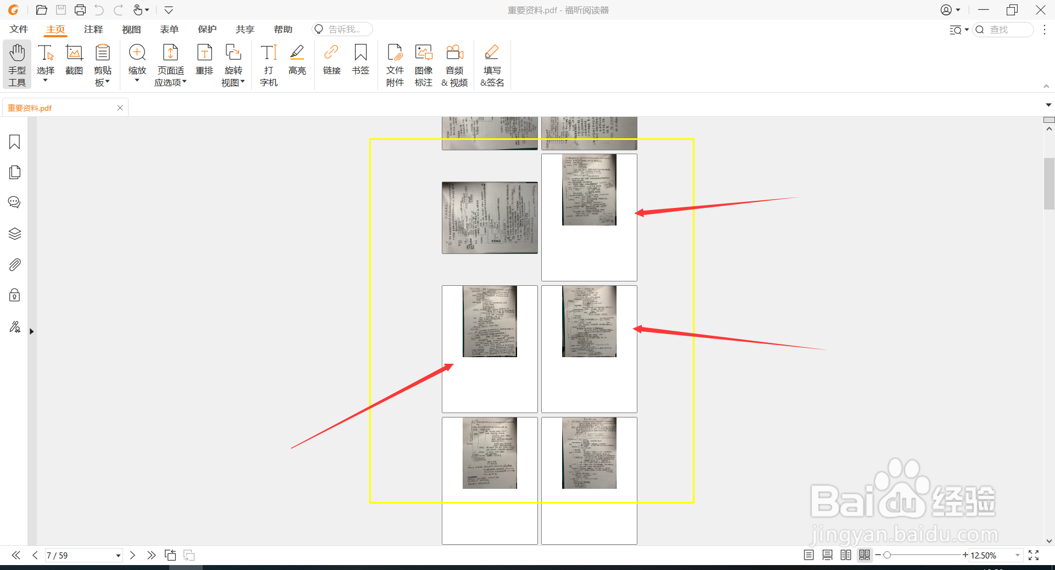Click Rotate View (旋转视图)
Image resolution: width=1055 pixels, height=570 pixels.
pos(234,65)
